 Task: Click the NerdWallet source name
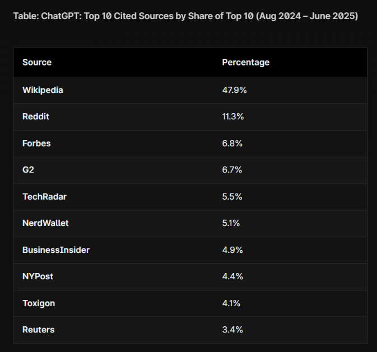tap(45, 223)
